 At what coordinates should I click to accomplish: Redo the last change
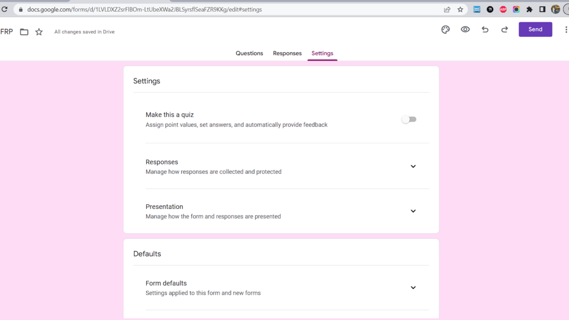coord(504,29)
